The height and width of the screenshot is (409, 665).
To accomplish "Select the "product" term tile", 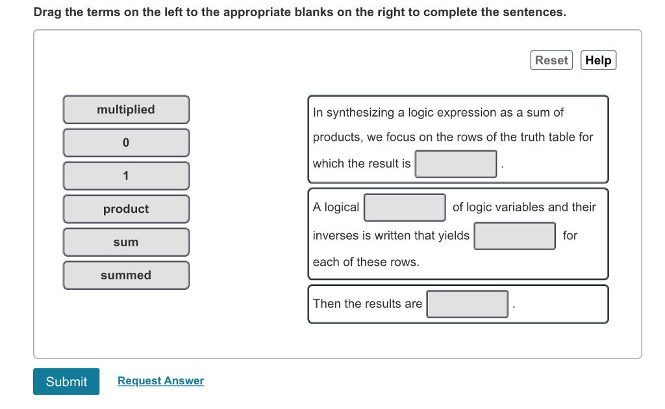I will click(126, 209).
